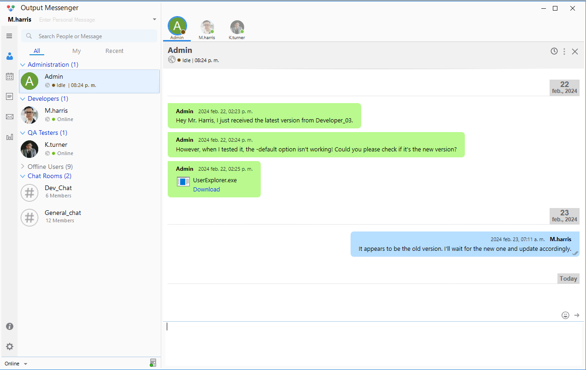586x370 pixels.
Task: Select the General_chat room name
Action: pyautogui.click(x=63, y=213)
